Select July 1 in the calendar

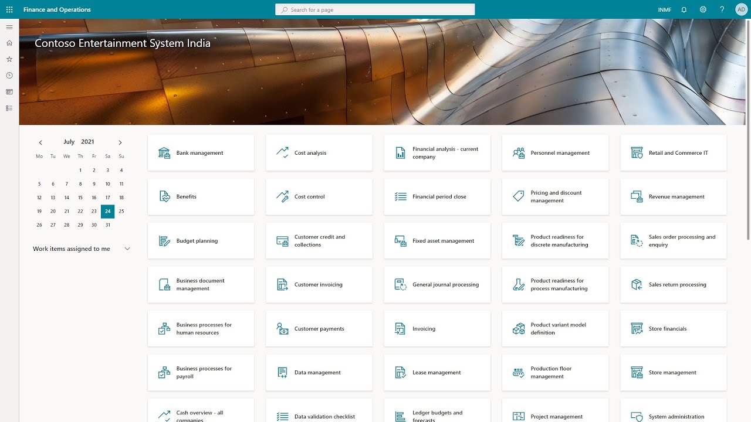click(80, 171)
